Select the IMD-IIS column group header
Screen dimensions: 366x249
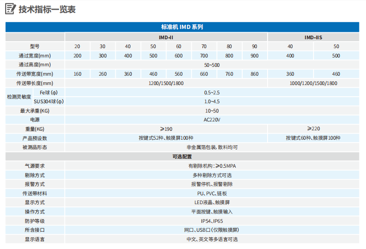[313, 37]
